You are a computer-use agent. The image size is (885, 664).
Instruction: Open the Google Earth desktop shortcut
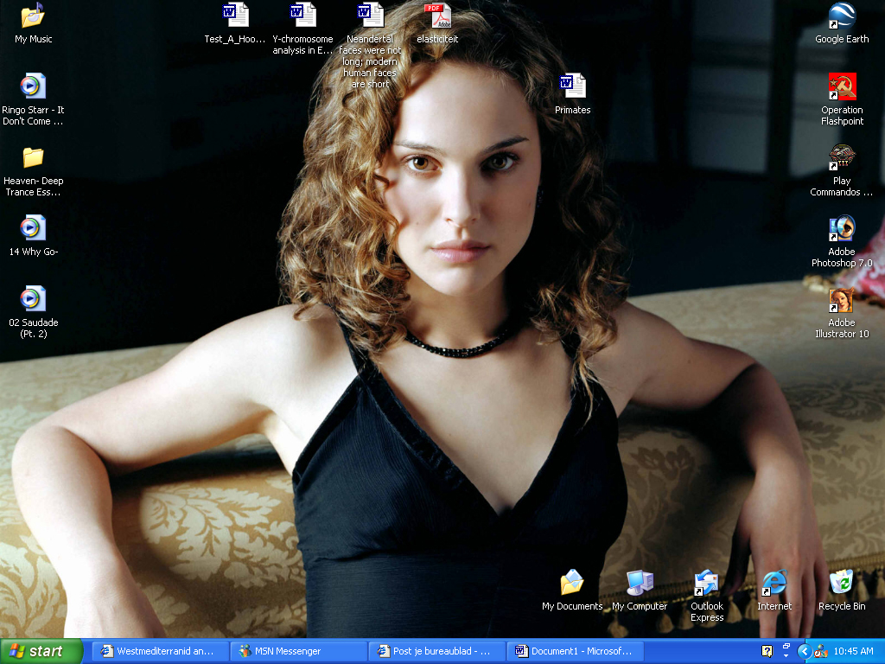point(842,16)
